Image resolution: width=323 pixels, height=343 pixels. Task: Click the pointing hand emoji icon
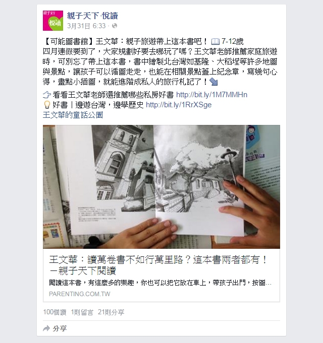click(x=46, y=95)
